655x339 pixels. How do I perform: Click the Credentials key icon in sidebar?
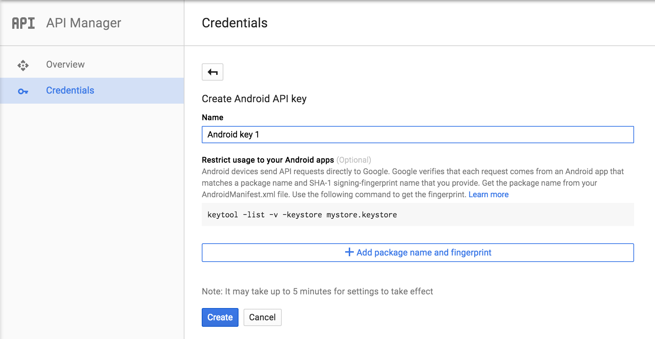(x=23, y=91)
